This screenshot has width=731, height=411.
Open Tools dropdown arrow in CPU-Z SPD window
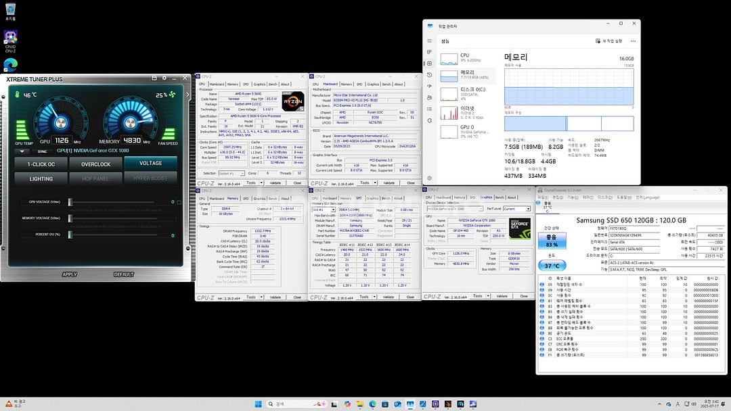point(375,297)
